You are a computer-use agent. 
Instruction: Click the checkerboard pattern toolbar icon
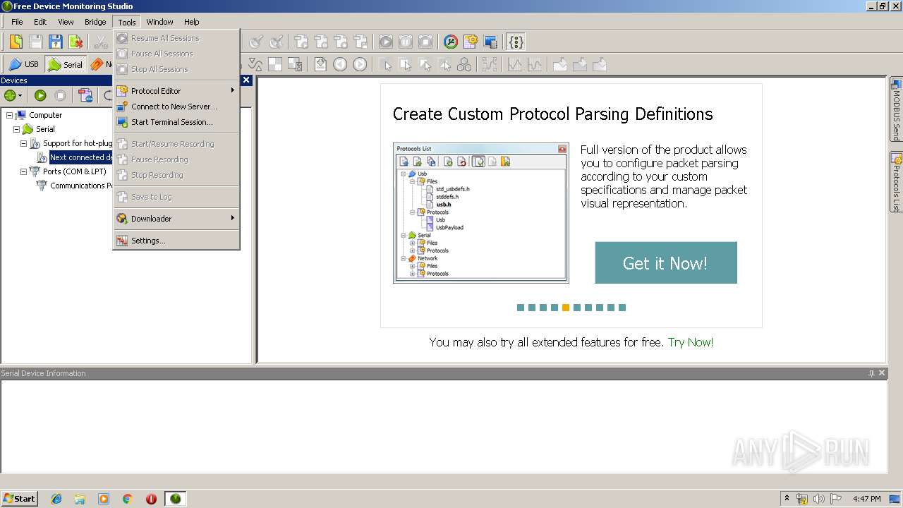[x=275, y=64]
